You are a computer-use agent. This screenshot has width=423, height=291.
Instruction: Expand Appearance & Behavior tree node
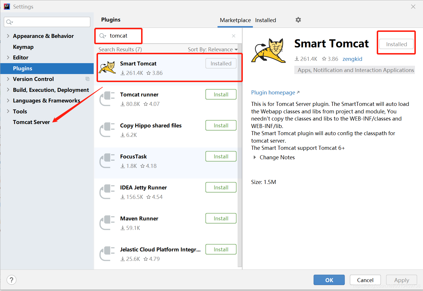(x=8, y=36)
